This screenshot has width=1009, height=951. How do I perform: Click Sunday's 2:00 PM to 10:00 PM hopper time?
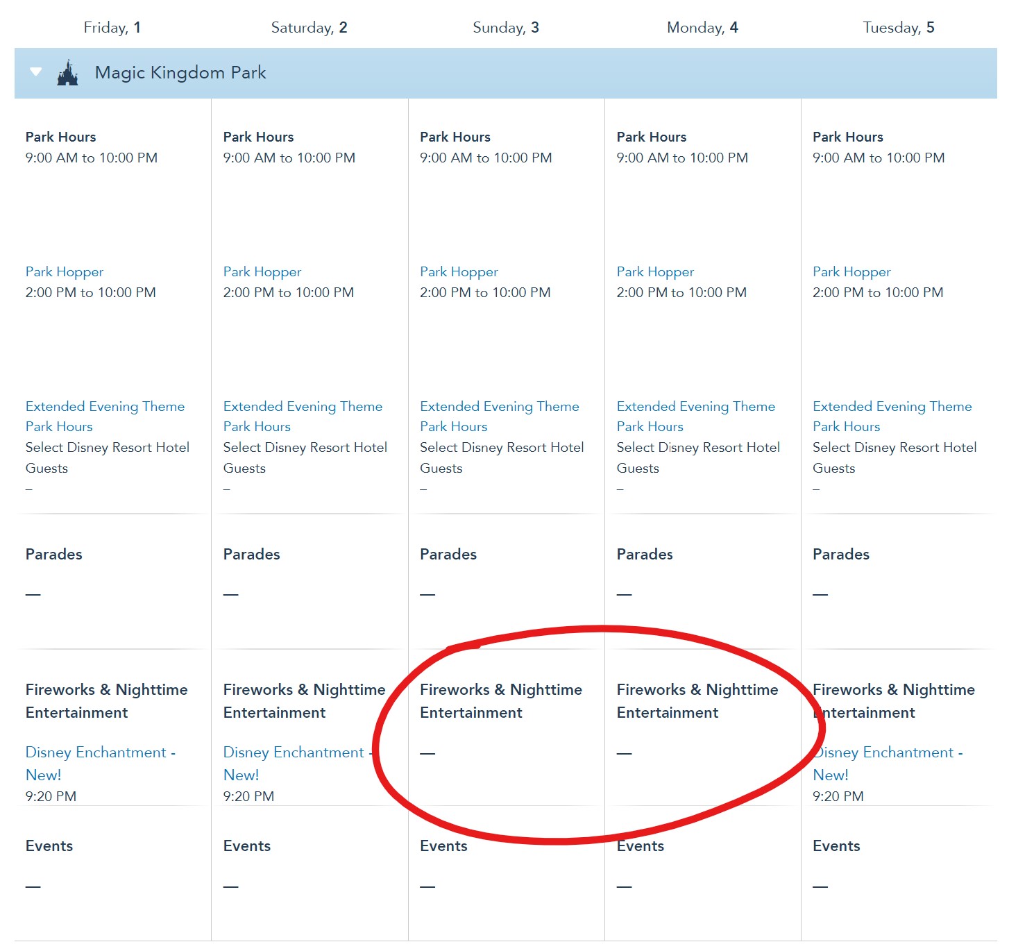pos(485,293)
